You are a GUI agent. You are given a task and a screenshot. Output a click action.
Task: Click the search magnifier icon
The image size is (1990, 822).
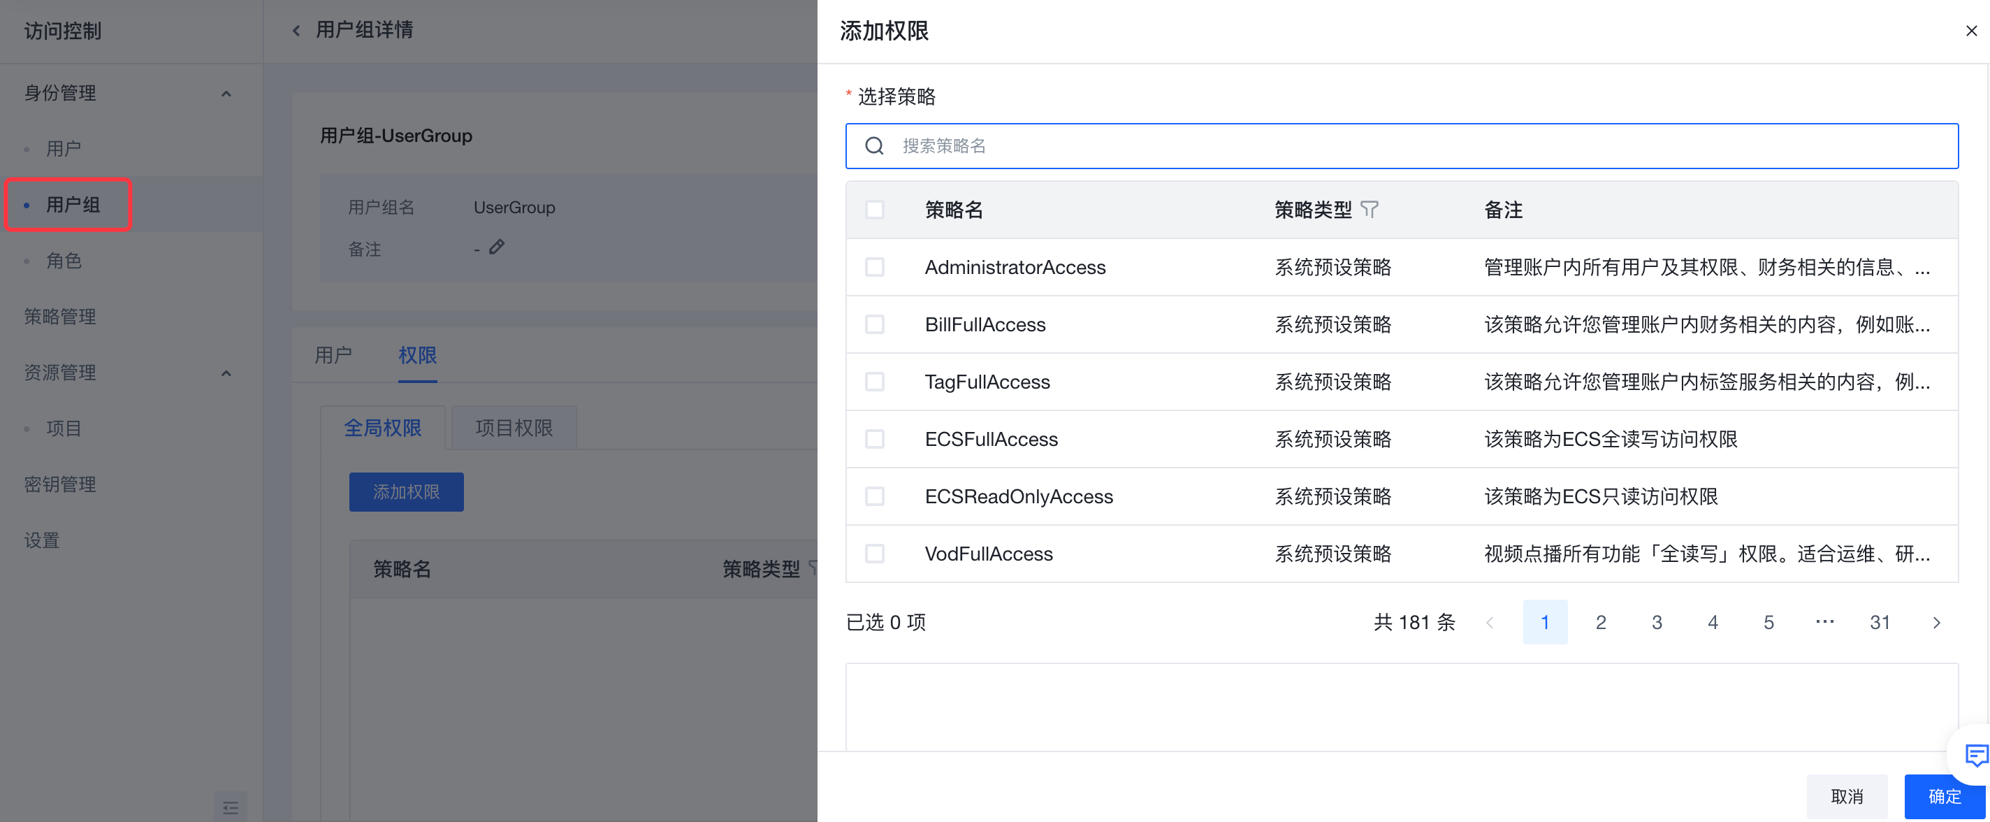(x=873, y=146)
